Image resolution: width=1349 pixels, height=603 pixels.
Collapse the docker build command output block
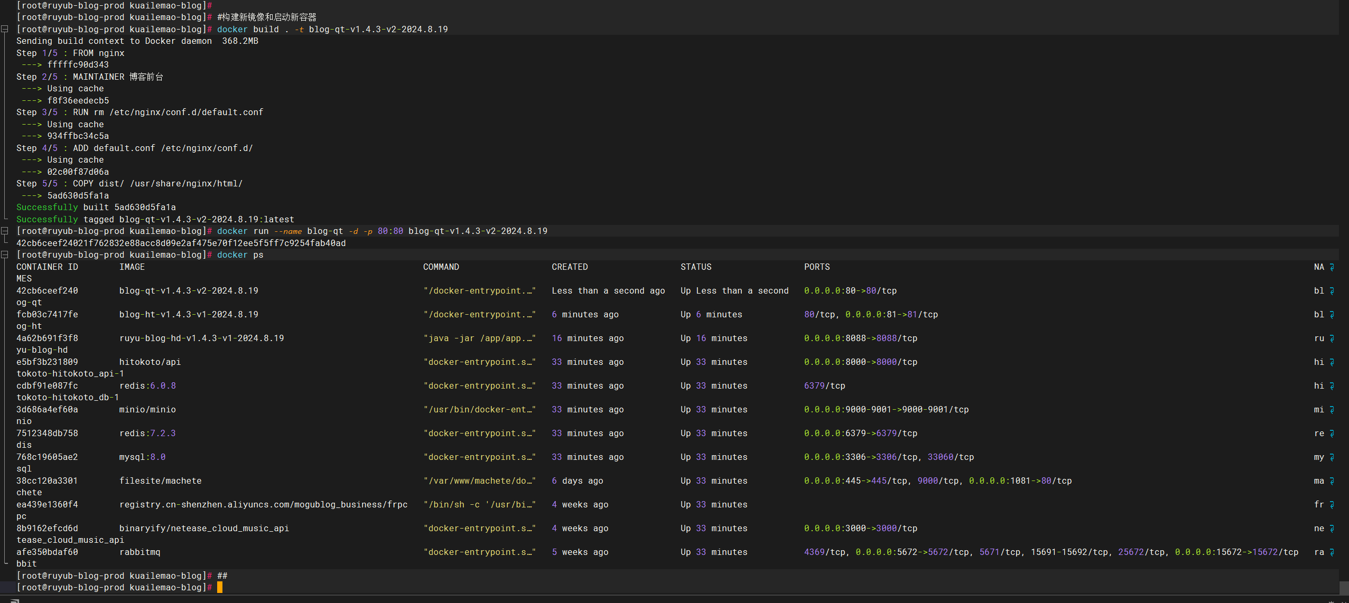(5, 29)
